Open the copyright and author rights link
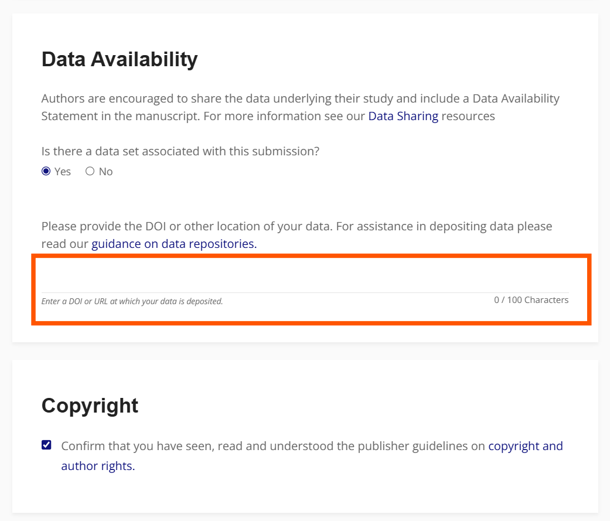 pyautogui.click(x=525, y=446)
